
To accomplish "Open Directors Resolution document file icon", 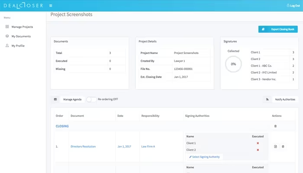I will [x=276, y=146].
